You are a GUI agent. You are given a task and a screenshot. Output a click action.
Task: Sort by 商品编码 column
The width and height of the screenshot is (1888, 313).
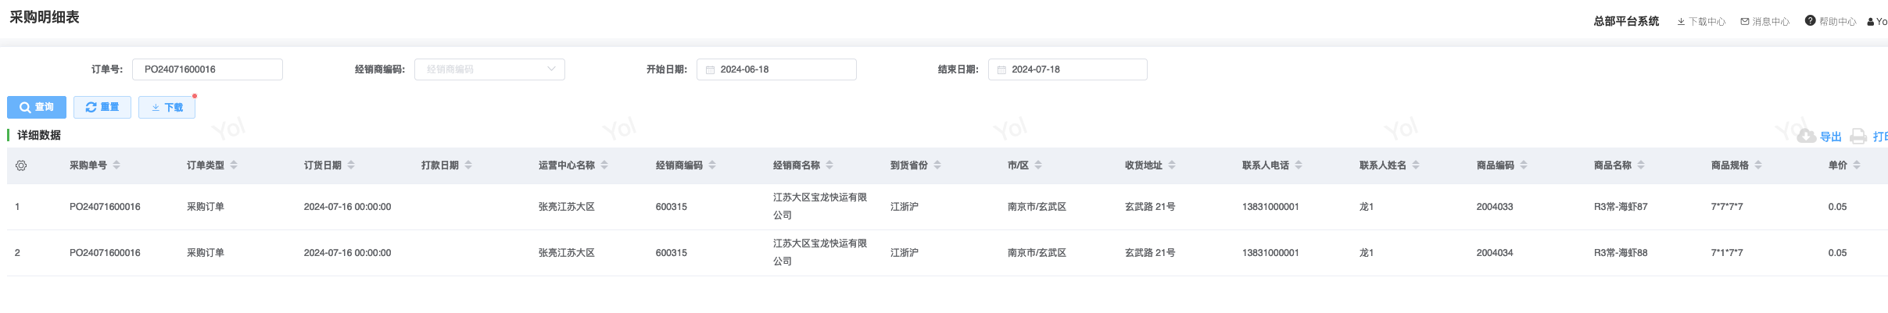[1524, 165]
